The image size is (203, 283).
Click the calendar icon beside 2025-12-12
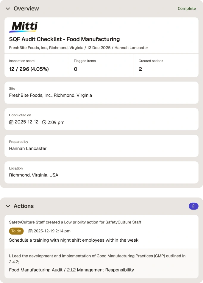click(11, 122)
